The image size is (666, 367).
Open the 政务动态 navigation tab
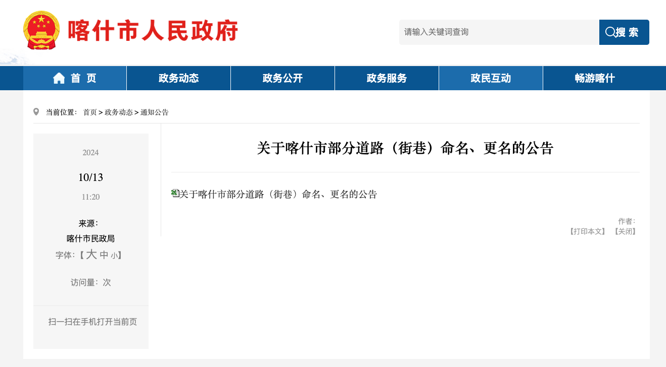point(178,78)
